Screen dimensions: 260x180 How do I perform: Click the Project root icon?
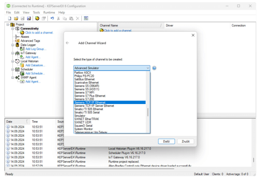[x=12, y=25]
